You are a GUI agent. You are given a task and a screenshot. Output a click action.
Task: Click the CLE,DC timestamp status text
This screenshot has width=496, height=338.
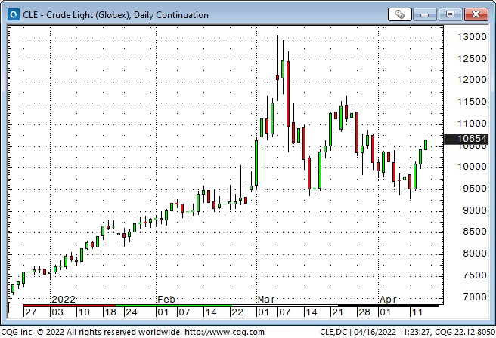408,332
